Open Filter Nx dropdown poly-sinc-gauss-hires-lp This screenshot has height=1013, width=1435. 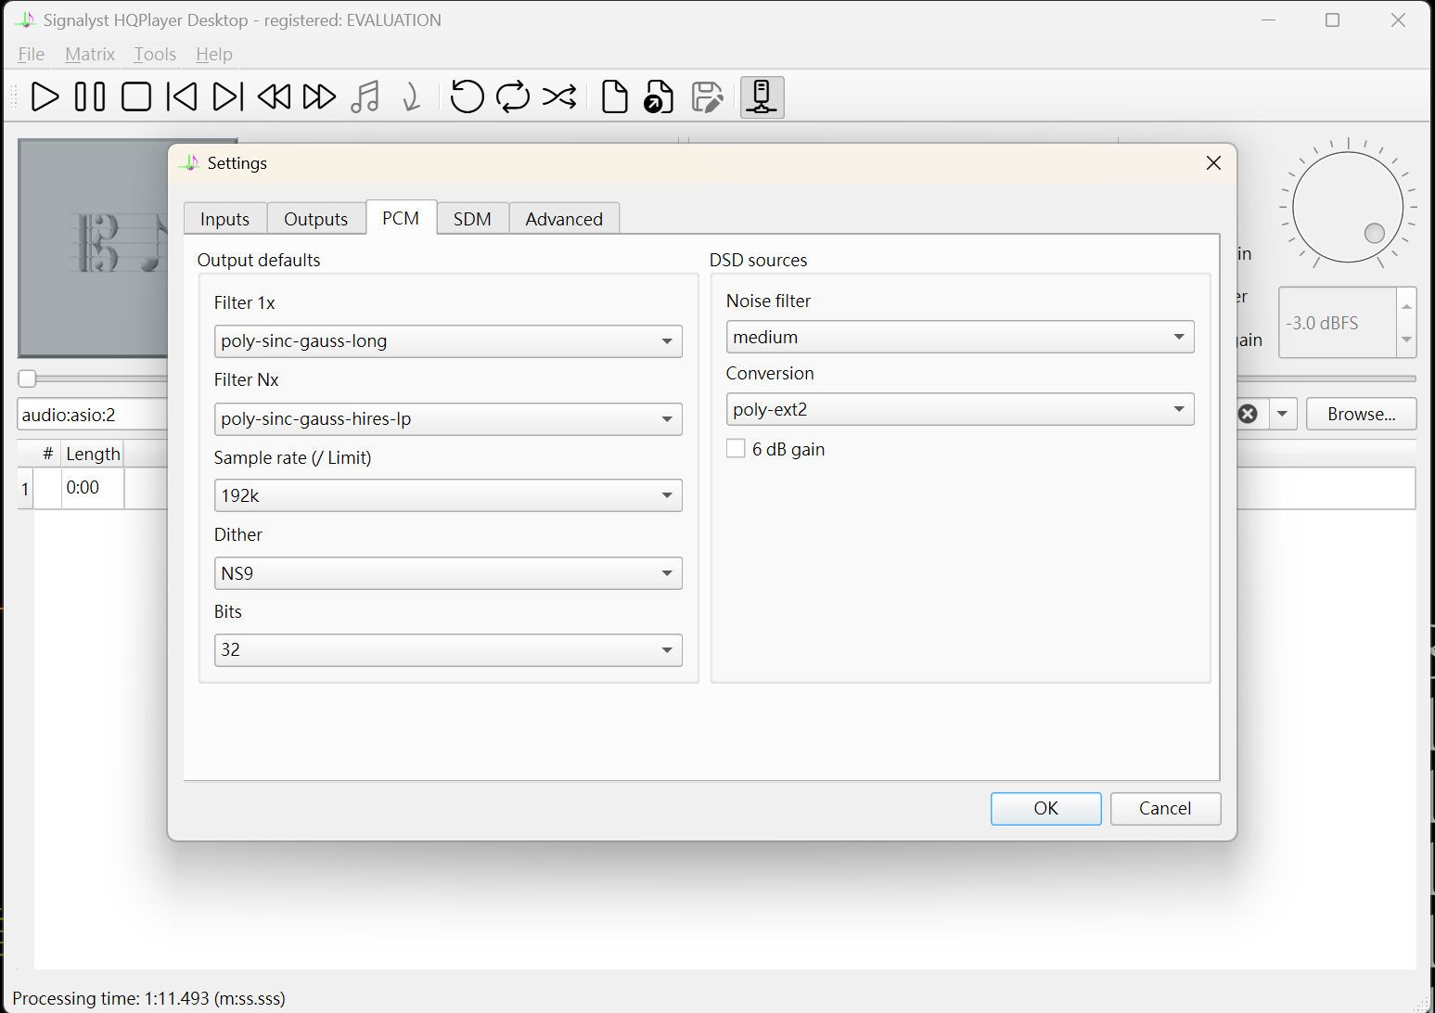point(448,419)
